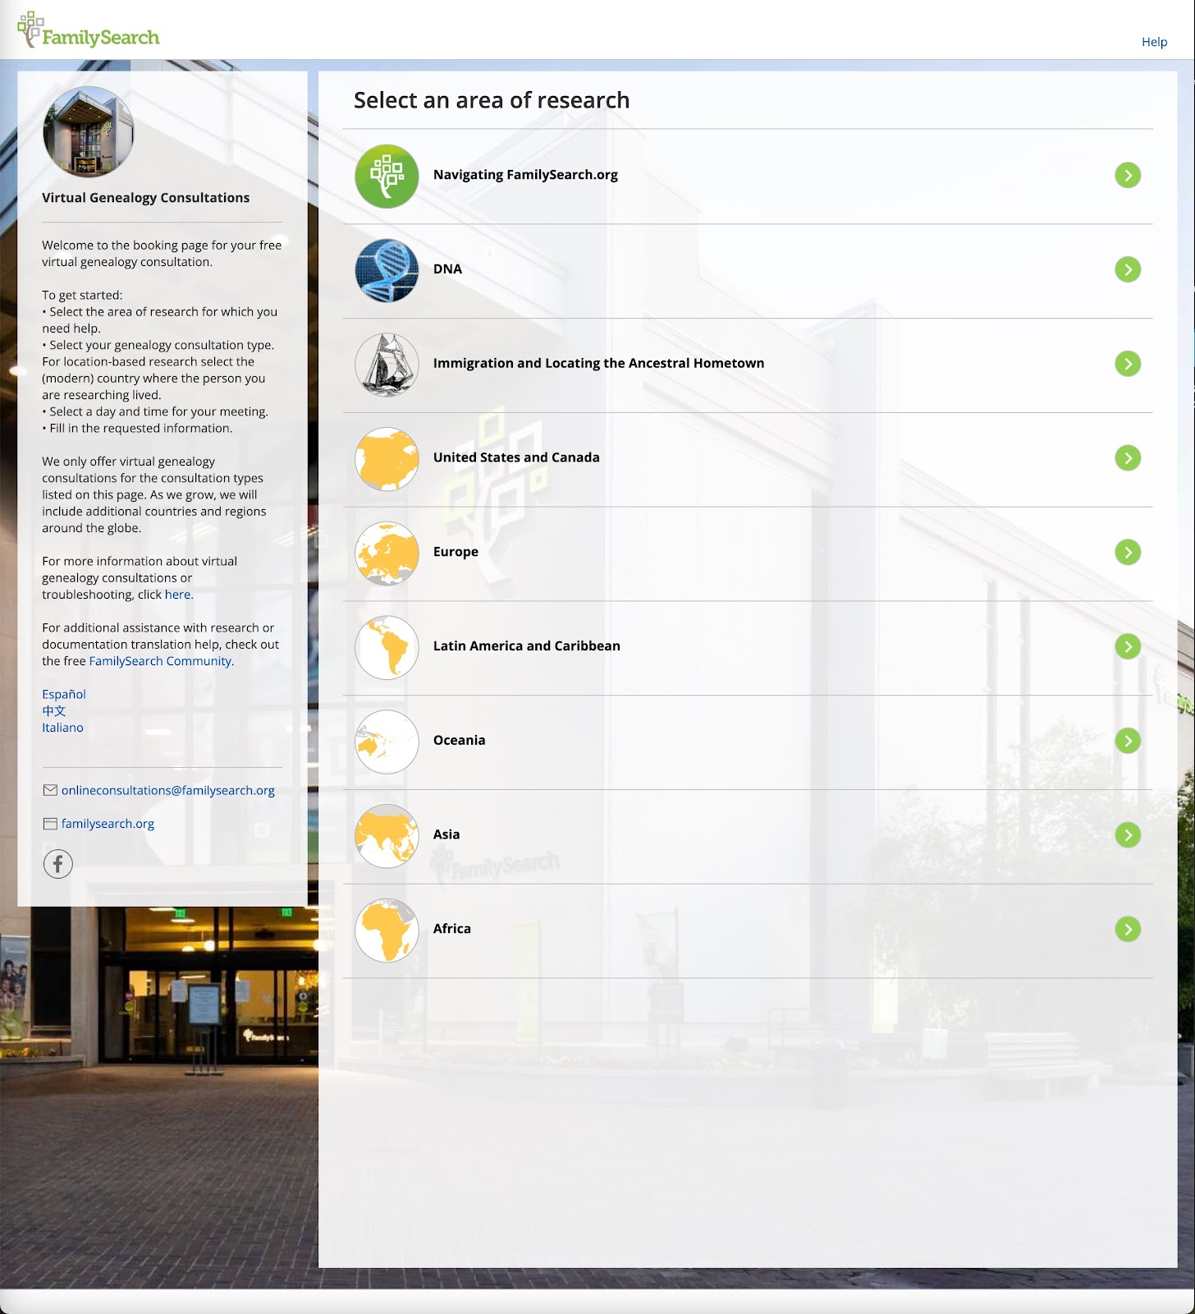This screenshot has height=1314, width=1195.
Task: Select Immigration and Locating the Ancestral Hometown
Action: pyautogui.click(x=598, y=363)
